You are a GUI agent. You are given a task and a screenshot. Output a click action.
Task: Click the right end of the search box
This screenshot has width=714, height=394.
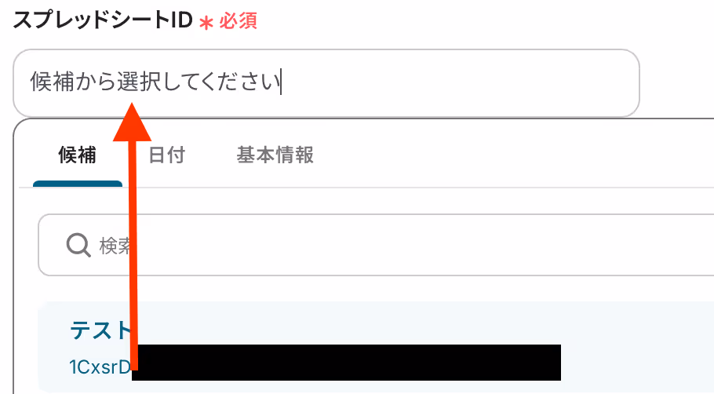683,245
